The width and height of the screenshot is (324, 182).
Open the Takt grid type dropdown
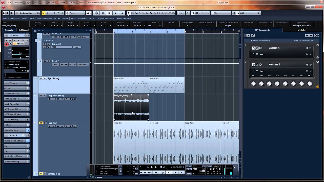coord(221,13)
